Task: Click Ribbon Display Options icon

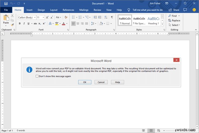Action: click(x=167, y=3)
